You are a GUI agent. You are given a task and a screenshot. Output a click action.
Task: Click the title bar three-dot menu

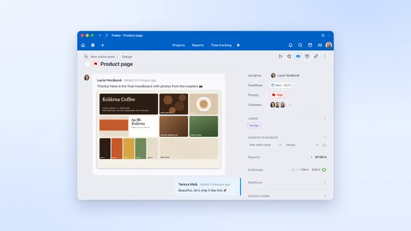pos(329,35)
